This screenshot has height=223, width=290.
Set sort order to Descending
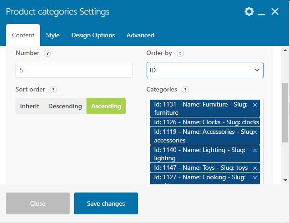[65, 106]
